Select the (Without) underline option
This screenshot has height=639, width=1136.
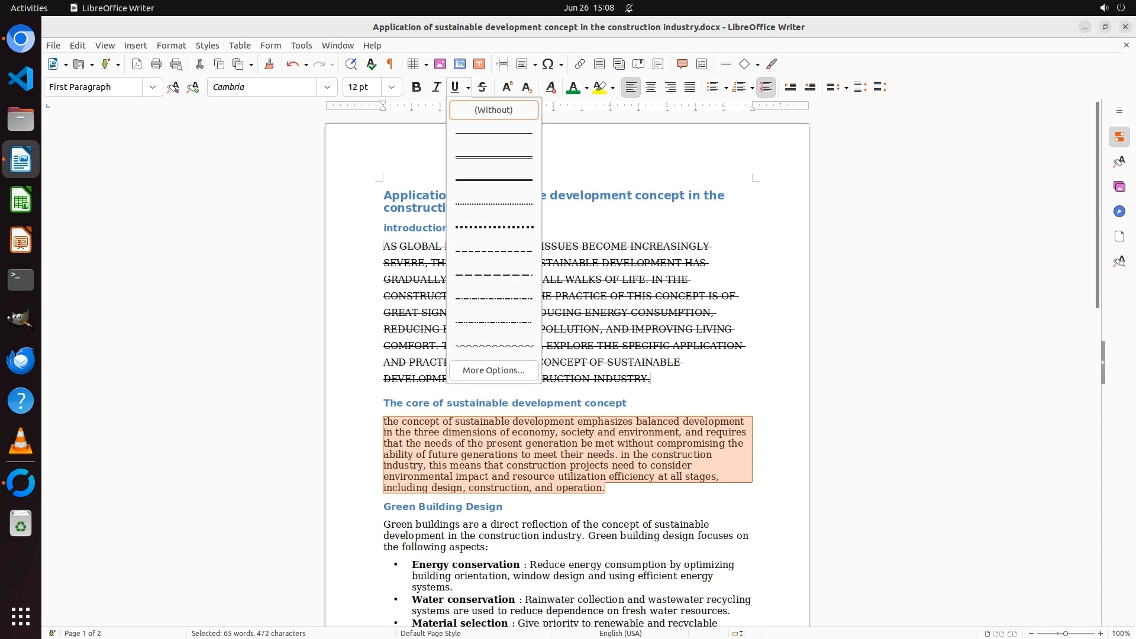(493, 110)
